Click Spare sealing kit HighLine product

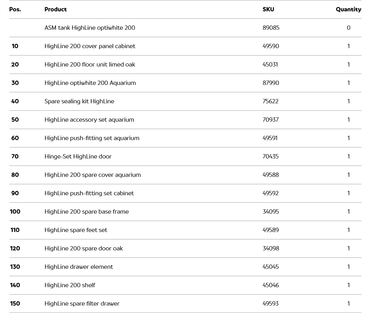tap(79, 101)
